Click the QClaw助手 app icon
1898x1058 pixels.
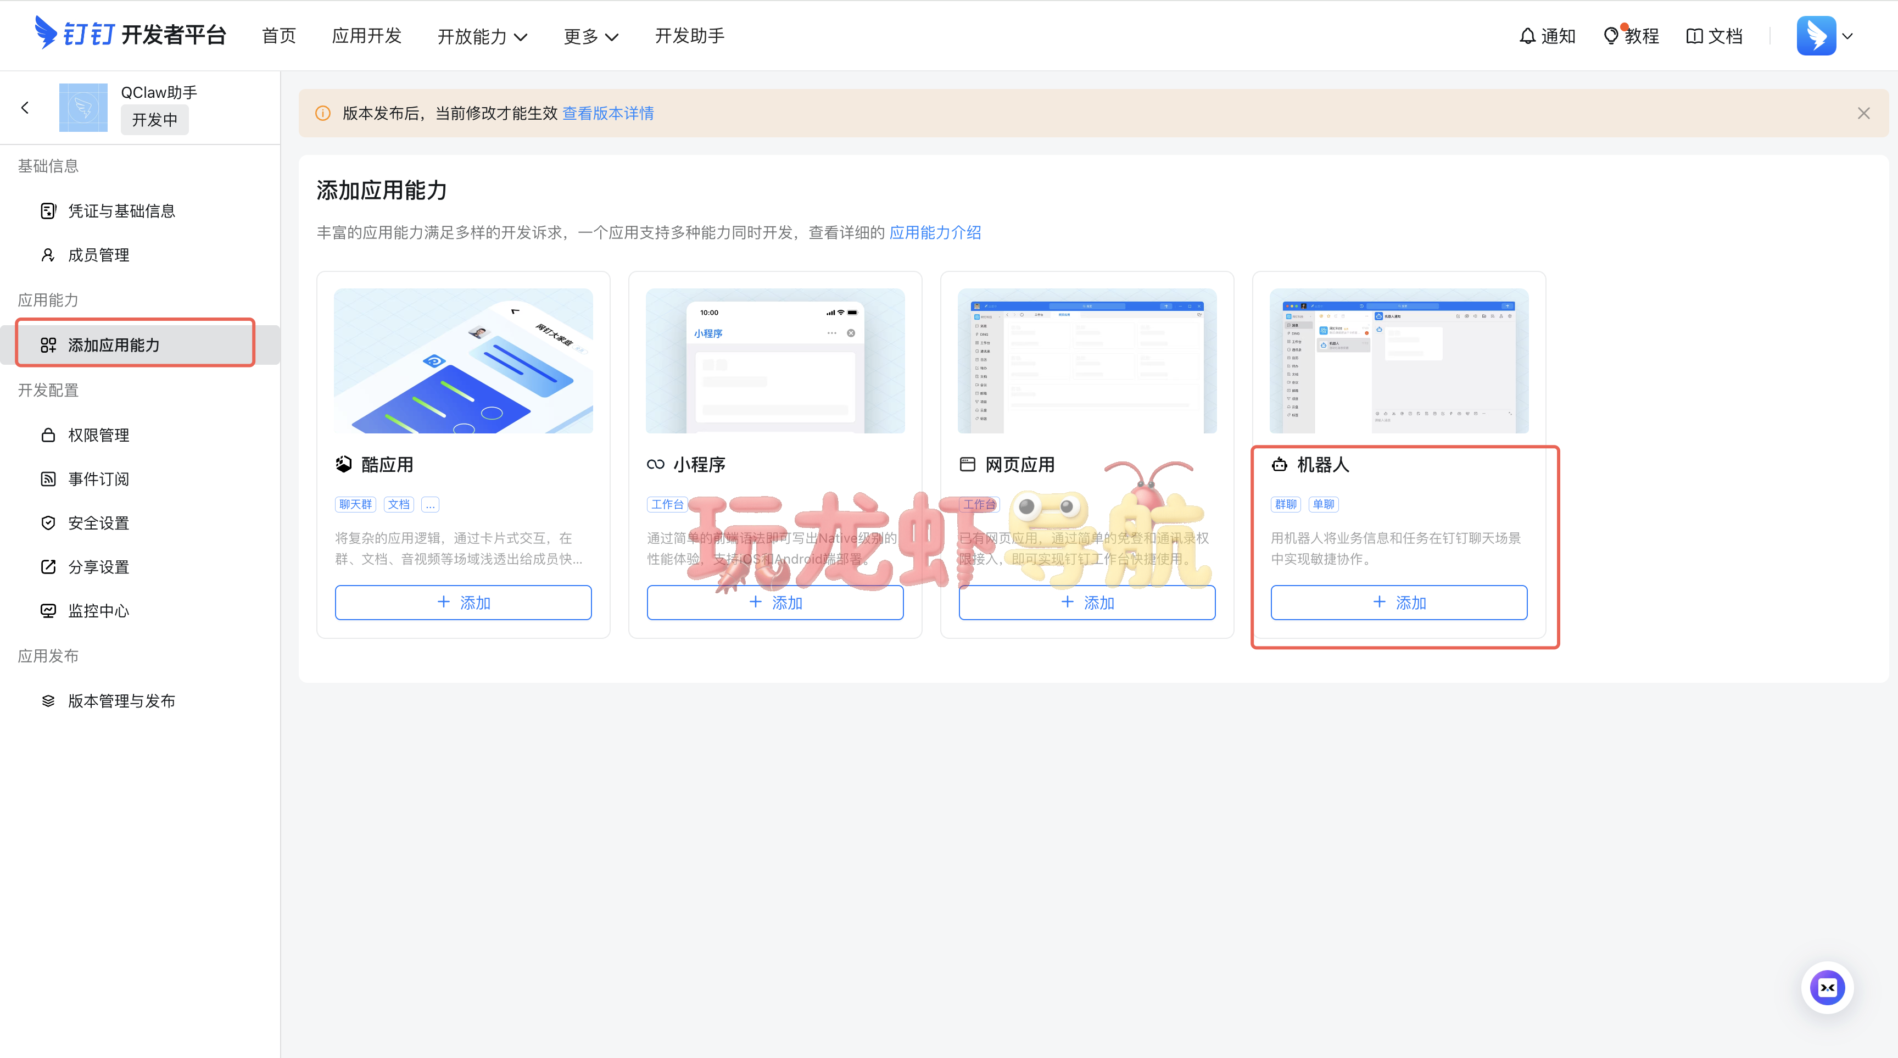pyautogui.click(x=82, y=108)
